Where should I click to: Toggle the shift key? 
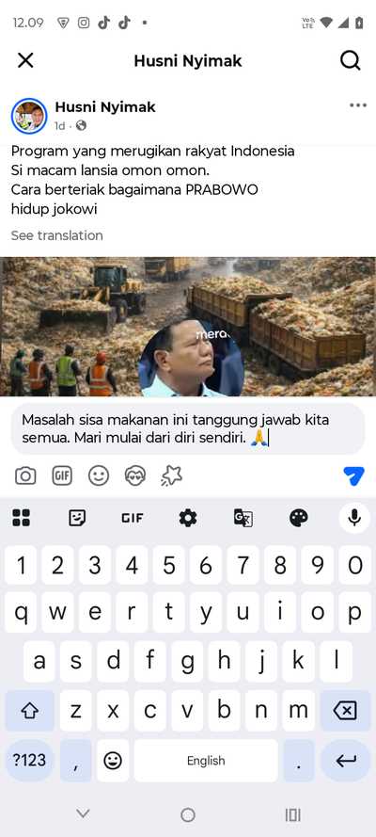(x=30, y=711)
